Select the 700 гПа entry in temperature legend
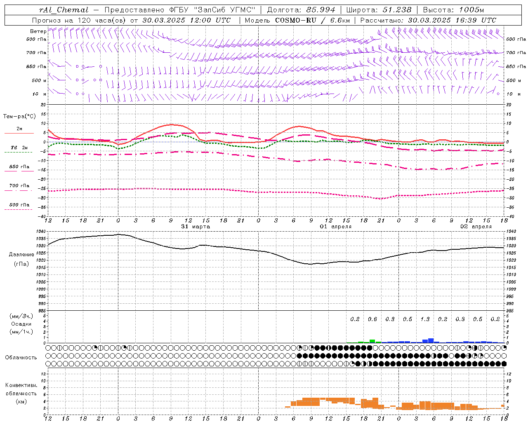 tap(19, 185)
